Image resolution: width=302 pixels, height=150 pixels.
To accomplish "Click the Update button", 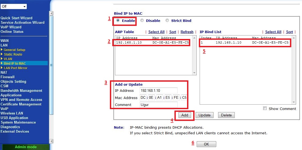I will [204, 115].
